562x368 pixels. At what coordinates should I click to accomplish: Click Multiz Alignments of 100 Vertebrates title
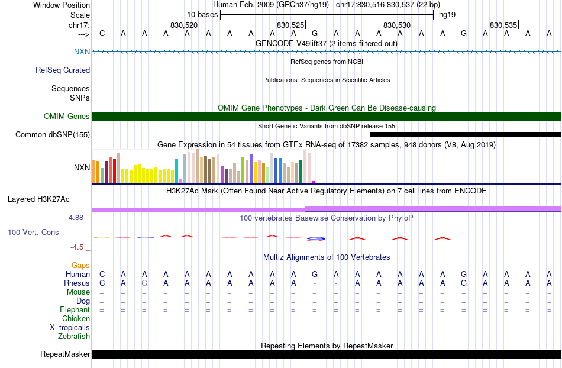pyautogui.click(x=327, y=257)
